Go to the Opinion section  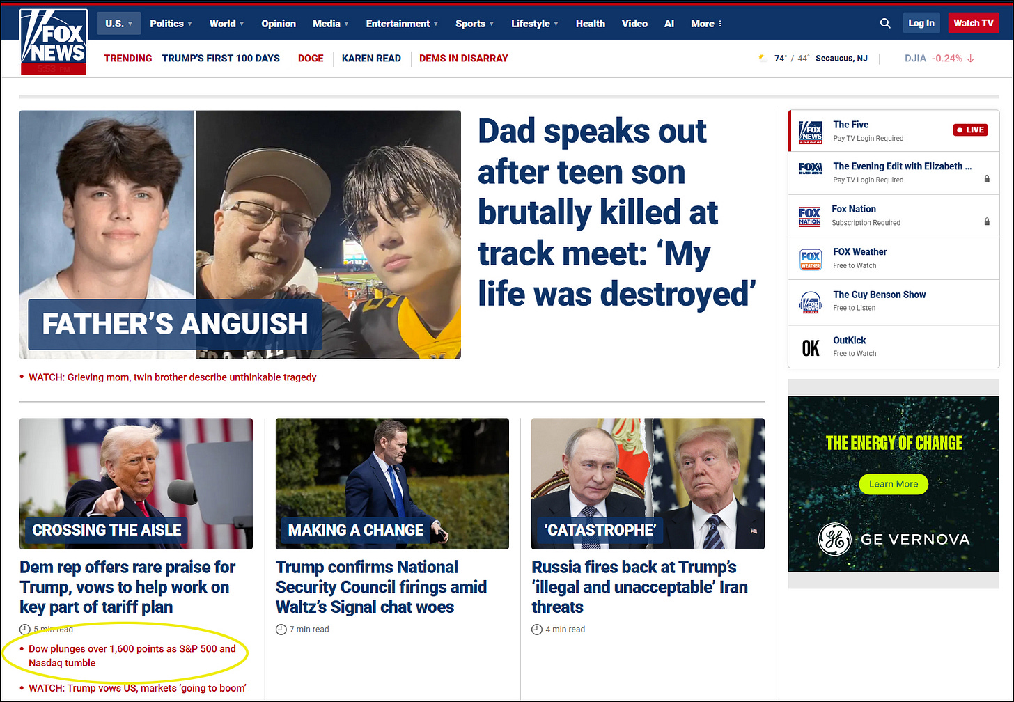tap(279, 24)
